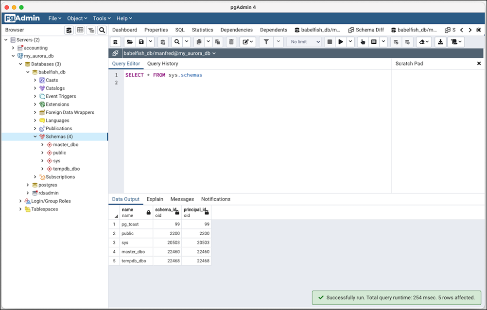Open the No limit rows dropdown
This screenshot has height=310, width=487.
click(x=305, y=42)
